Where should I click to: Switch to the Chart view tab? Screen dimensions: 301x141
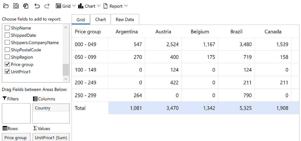pyautogui.click(x=100, y=19)
